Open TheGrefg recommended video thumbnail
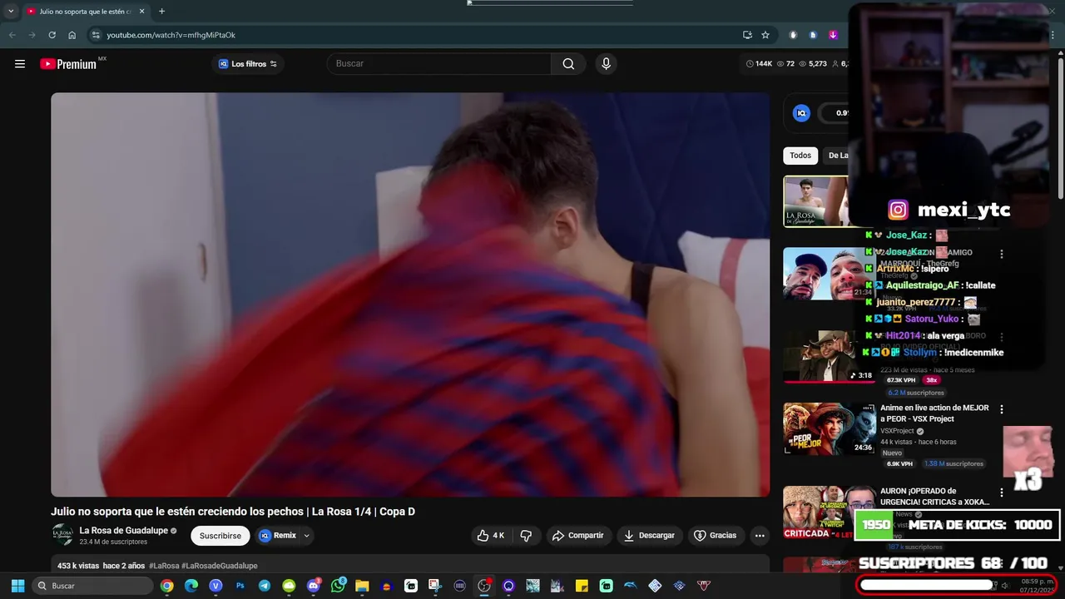Screen dimensions: 1065x599 (x=829, y=274)
